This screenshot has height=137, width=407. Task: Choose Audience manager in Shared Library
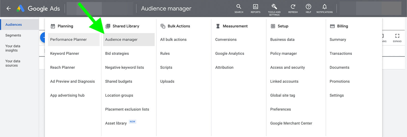129,40
